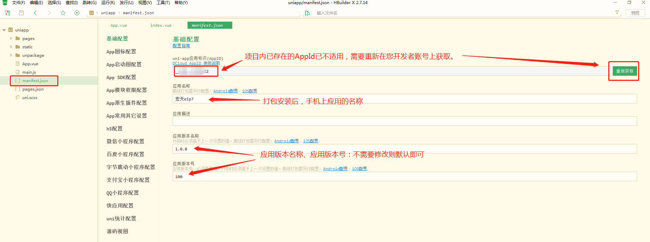Open Android配置 link under 应用版本名称
Image resolution: width=650 pixels, height=242 pixels.
(x=287, y=141)
